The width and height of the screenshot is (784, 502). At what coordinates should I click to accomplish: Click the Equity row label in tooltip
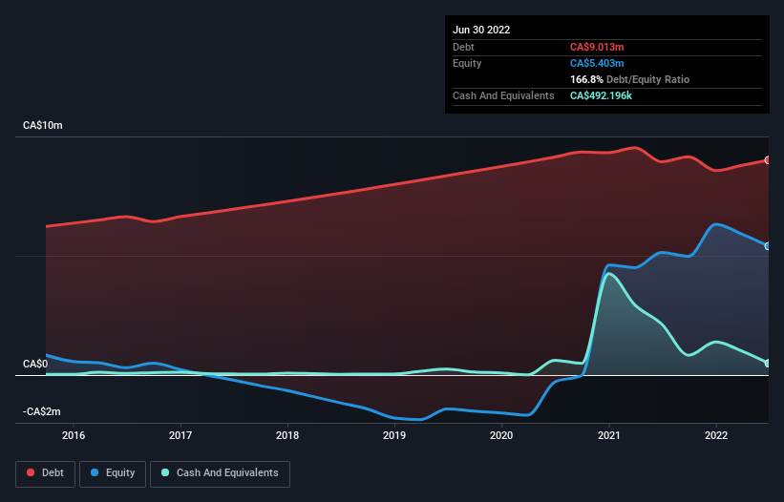coord(467,63)
